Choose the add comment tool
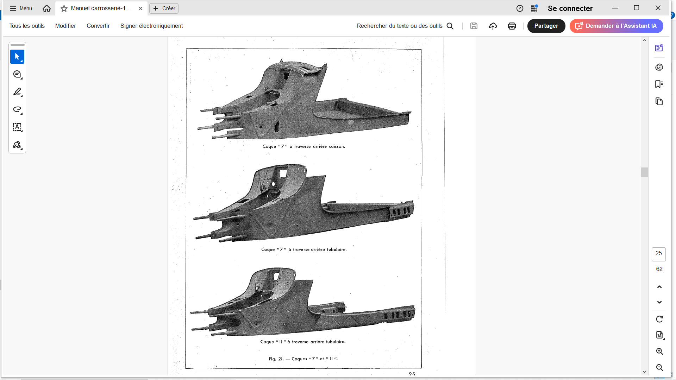 pyautogui.click(x=17, y=74)
